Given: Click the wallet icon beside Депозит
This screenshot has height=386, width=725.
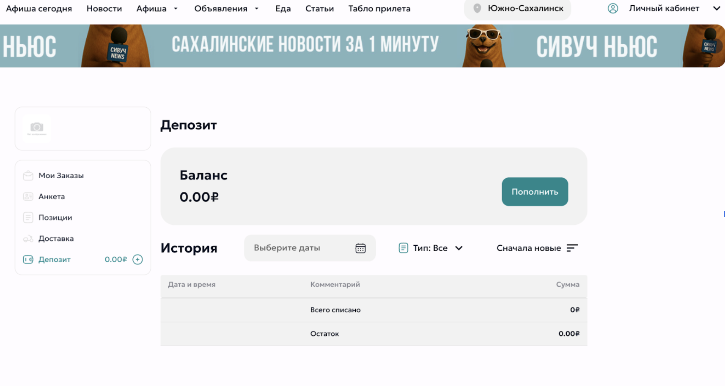Looking at the screenshot, I should (x=28, y=260).
